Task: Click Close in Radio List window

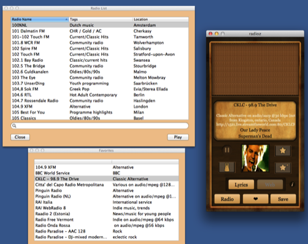Action: point(20,137)
